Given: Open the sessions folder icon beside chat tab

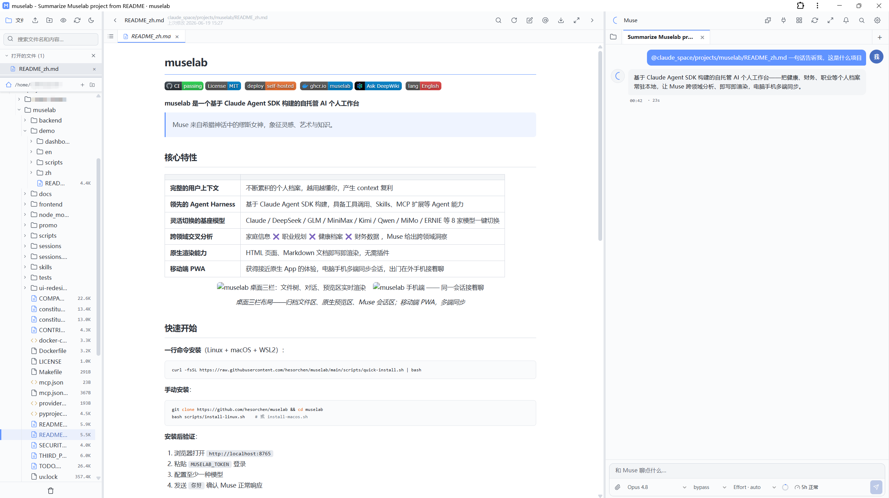Looking at the screenshot, I should (x=613, y=37).
